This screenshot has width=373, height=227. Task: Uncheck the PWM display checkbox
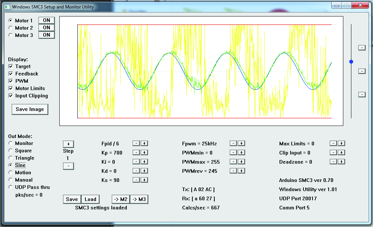pyautogui.click(x=11, y=81)
